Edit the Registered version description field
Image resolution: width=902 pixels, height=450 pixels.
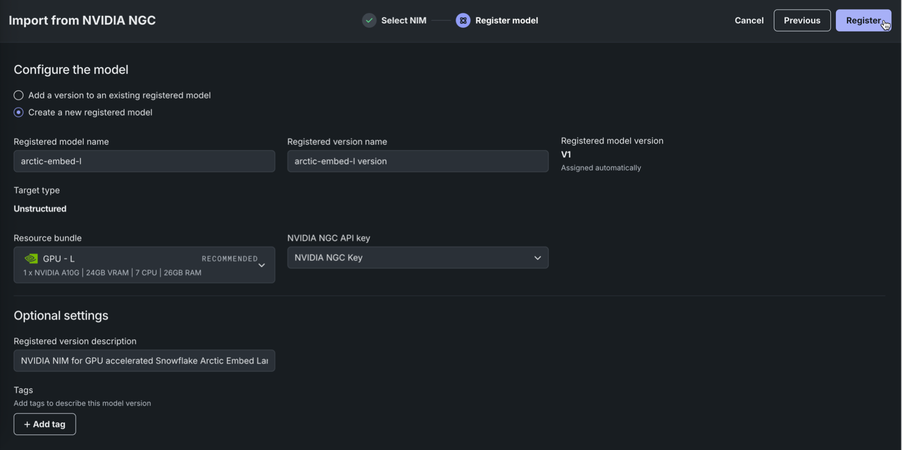(144, 360)
